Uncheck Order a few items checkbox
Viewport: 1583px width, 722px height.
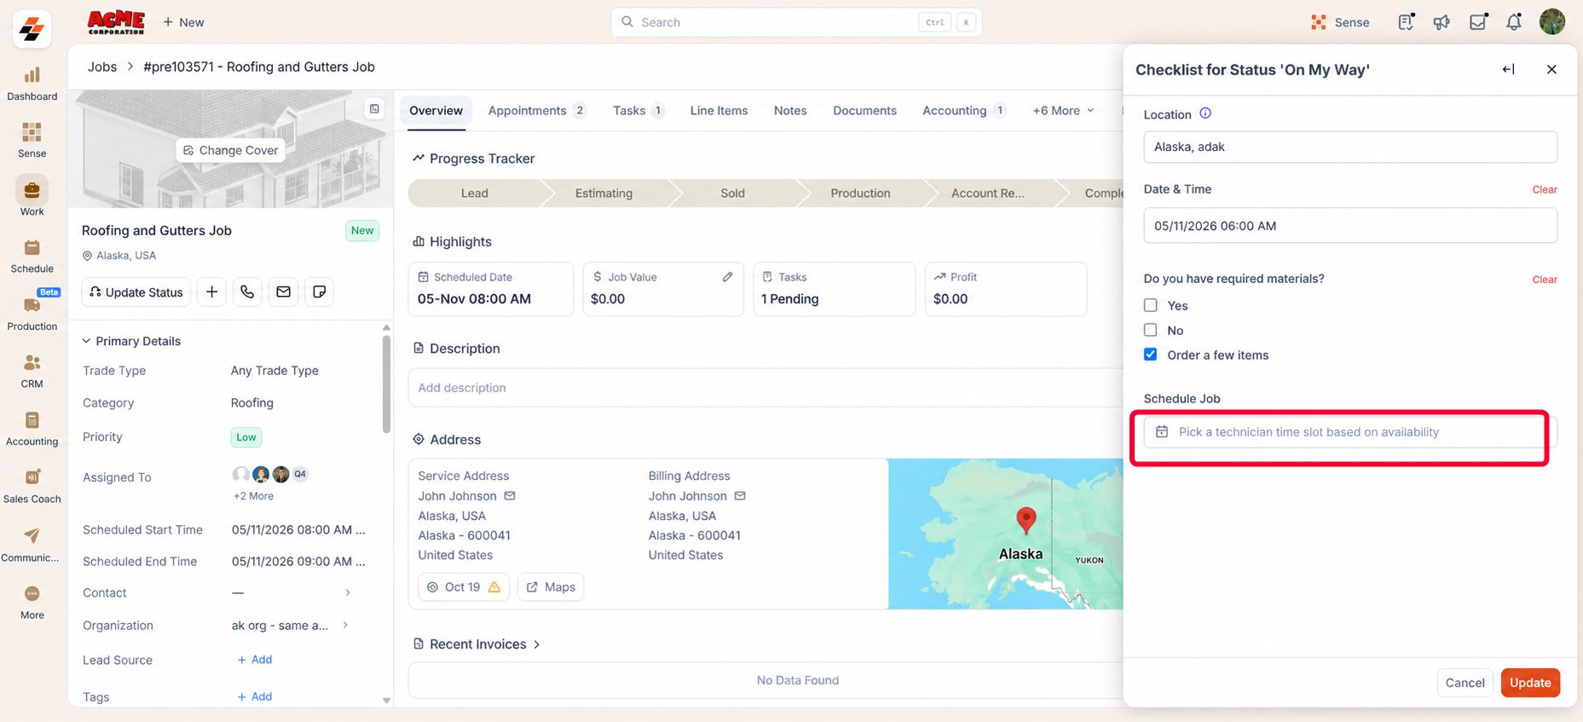click(x=1150, y=355)
